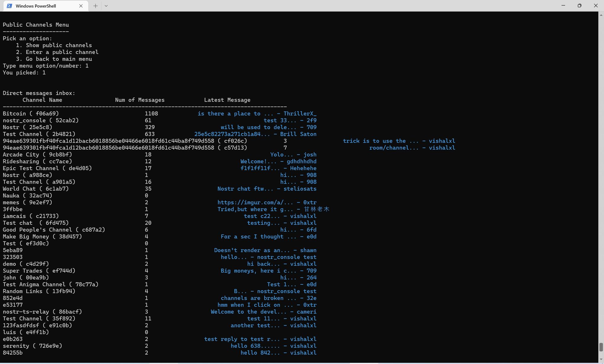Click "Enter a public channel" option text

pyautogui.click(x=62, y=52)
